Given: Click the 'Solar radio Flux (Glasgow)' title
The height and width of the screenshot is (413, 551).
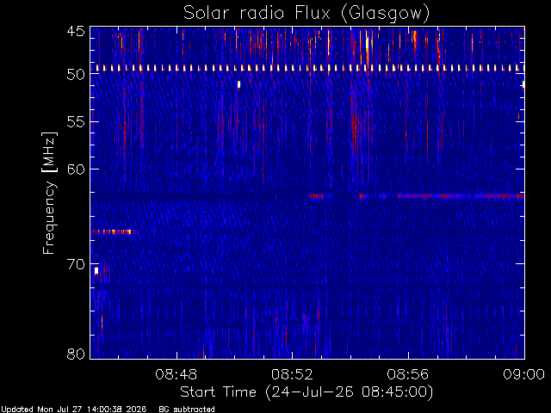Looking at the screenshot, I should point(306,14).
